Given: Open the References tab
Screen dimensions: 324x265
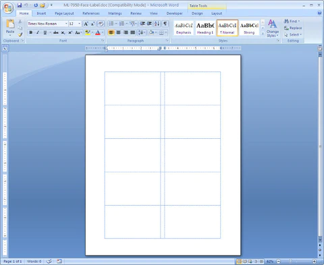Looking at the screenshot, I should [x=91, y=13].
